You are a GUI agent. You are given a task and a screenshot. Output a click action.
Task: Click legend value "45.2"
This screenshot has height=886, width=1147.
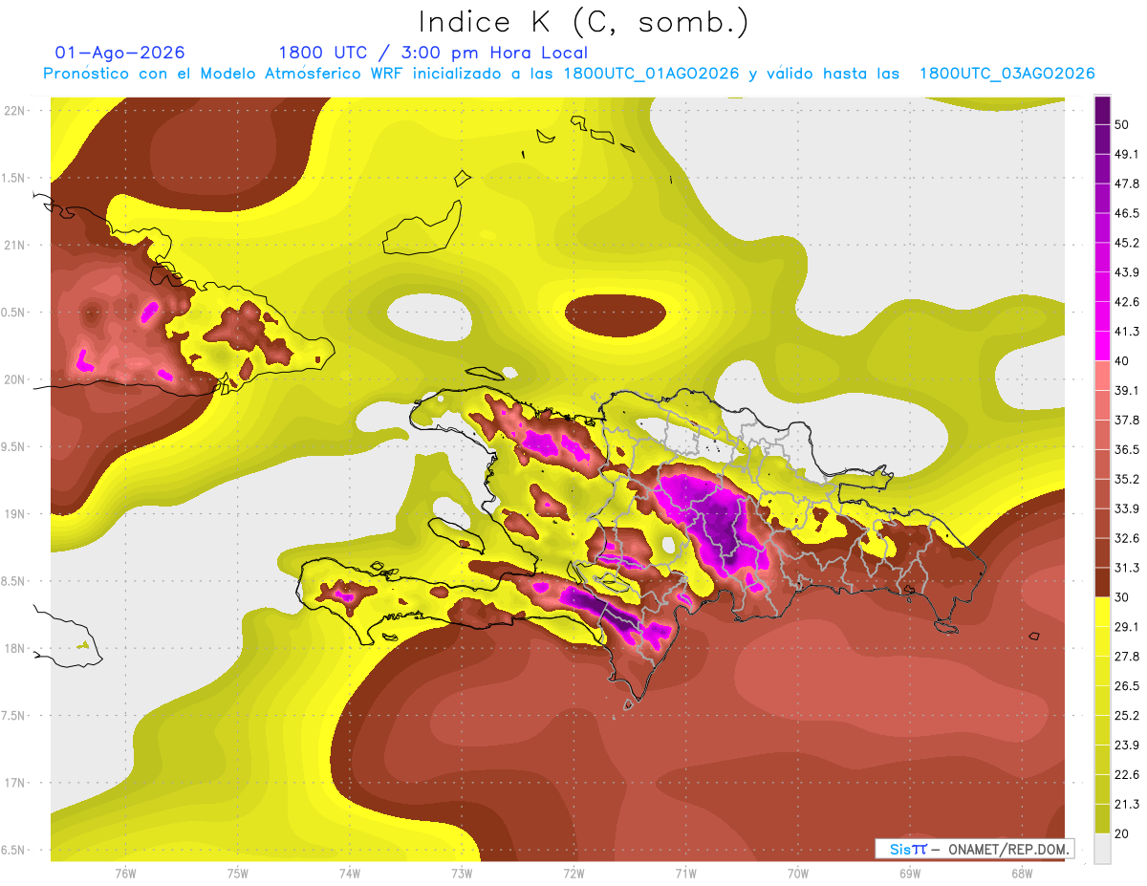coord(1127,243)
